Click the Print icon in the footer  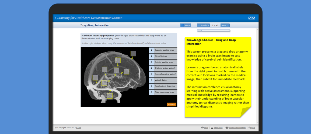[x=202, y=128]
